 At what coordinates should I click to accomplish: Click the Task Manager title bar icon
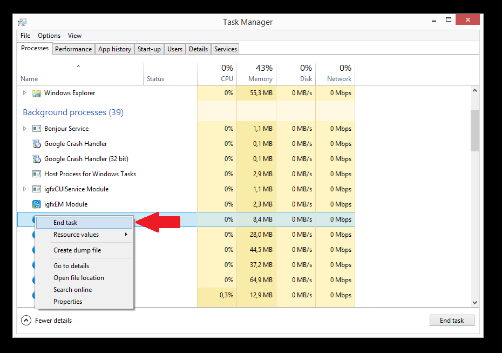pos(22,22)
